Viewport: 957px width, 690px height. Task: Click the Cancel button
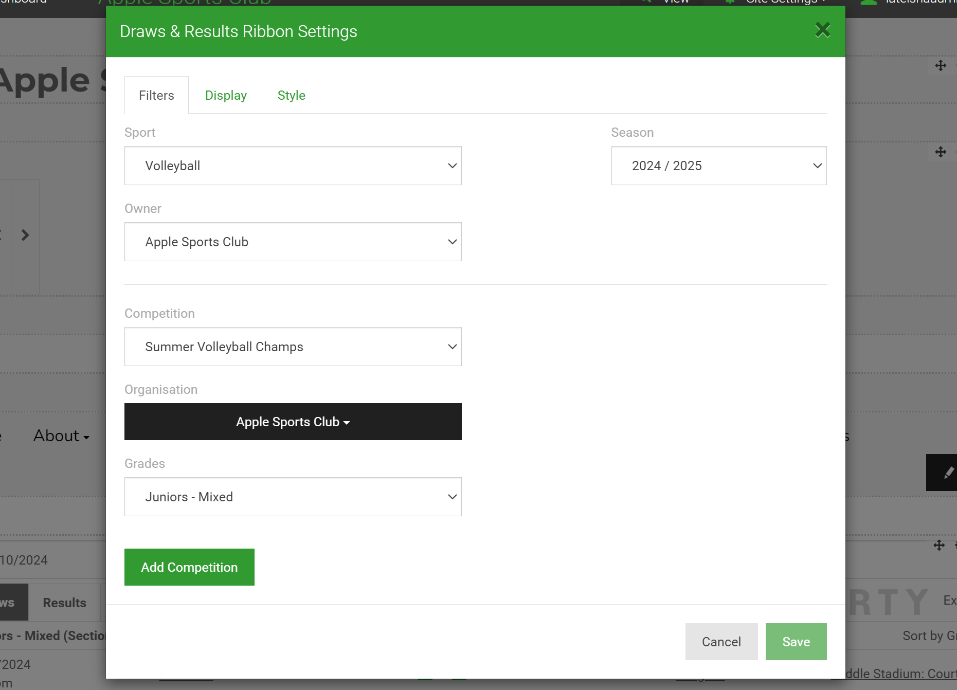click(721, 642)
